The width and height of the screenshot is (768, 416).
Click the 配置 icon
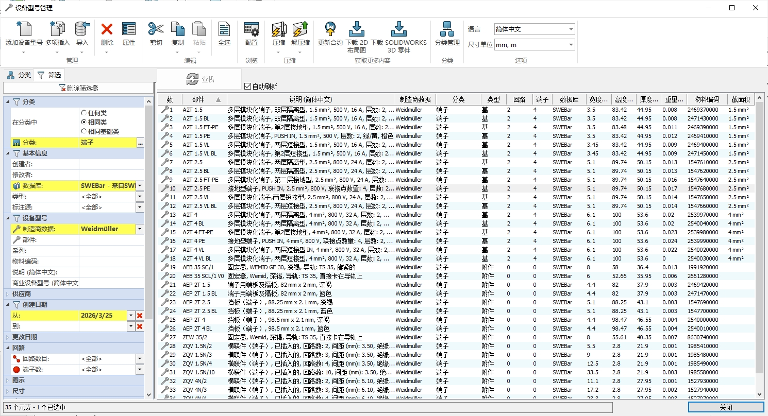[252, 30]
